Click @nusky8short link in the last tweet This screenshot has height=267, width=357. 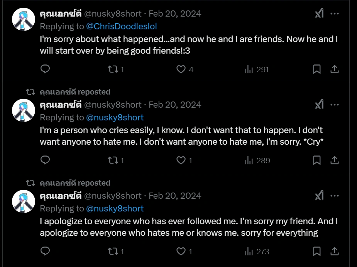tap(115, 208)
